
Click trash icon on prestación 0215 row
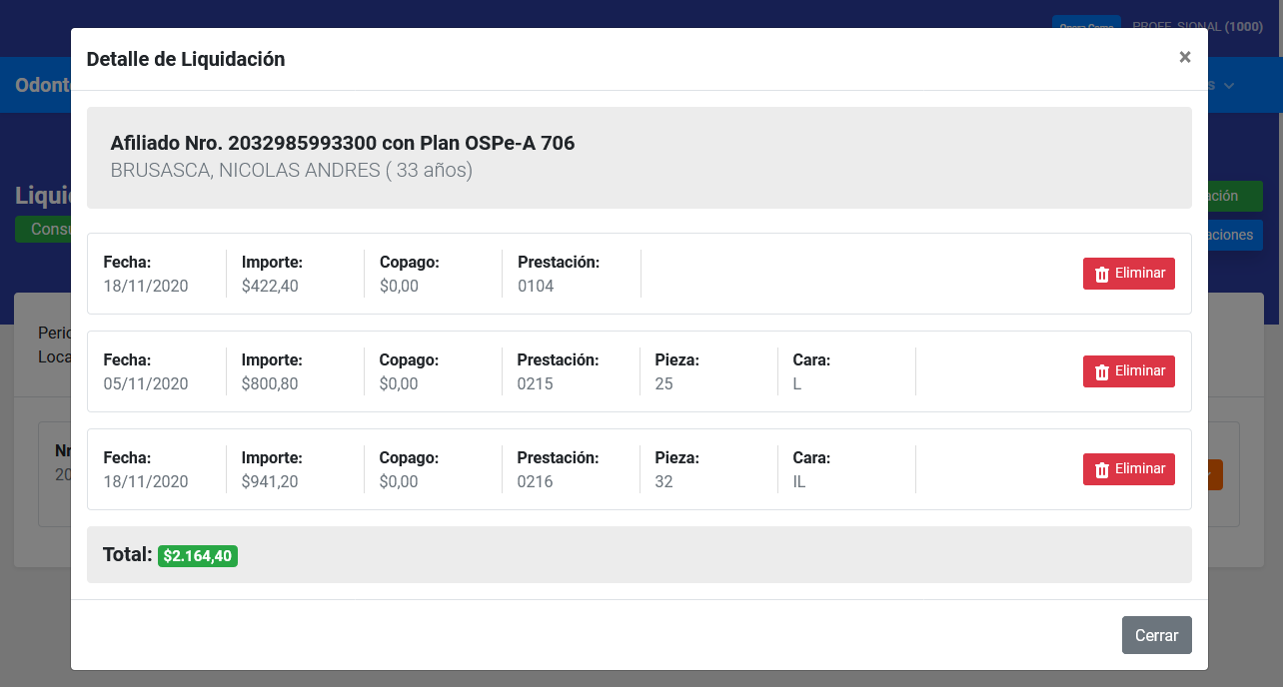[x=1102, y=372]
